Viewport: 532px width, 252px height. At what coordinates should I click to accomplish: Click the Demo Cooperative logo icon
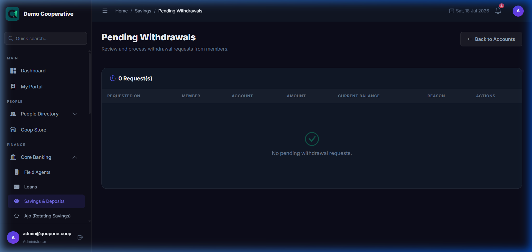[12, 14]
